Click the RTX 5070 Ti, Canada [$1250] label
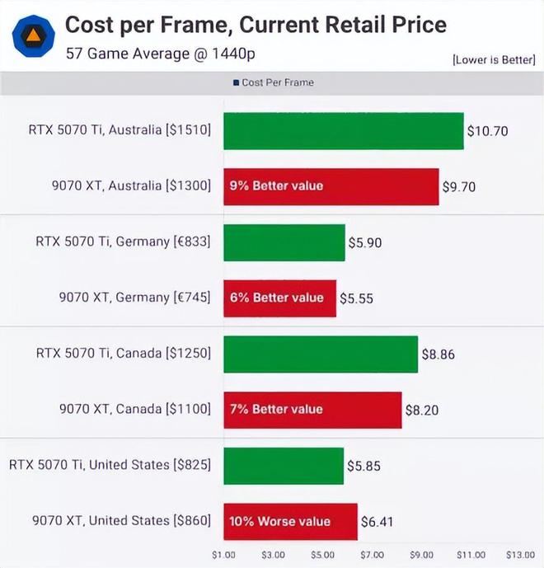This screenshot has width=544, height=568. click(x=124, y=353)
